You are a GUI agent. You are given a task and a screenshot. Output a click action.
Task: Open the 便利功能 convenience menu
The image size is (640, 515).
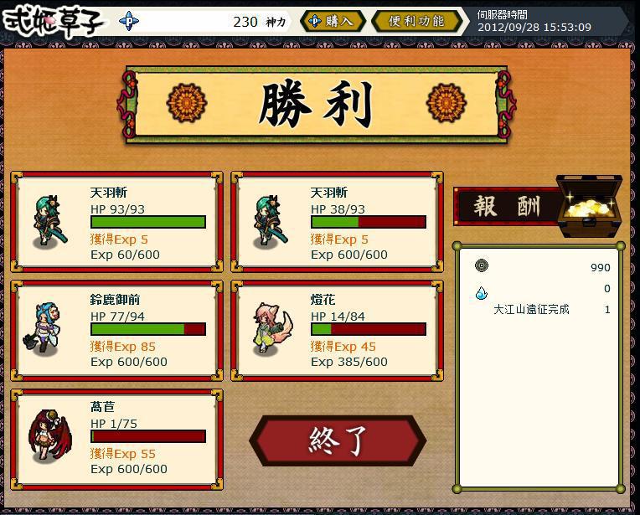click(416, 21)
